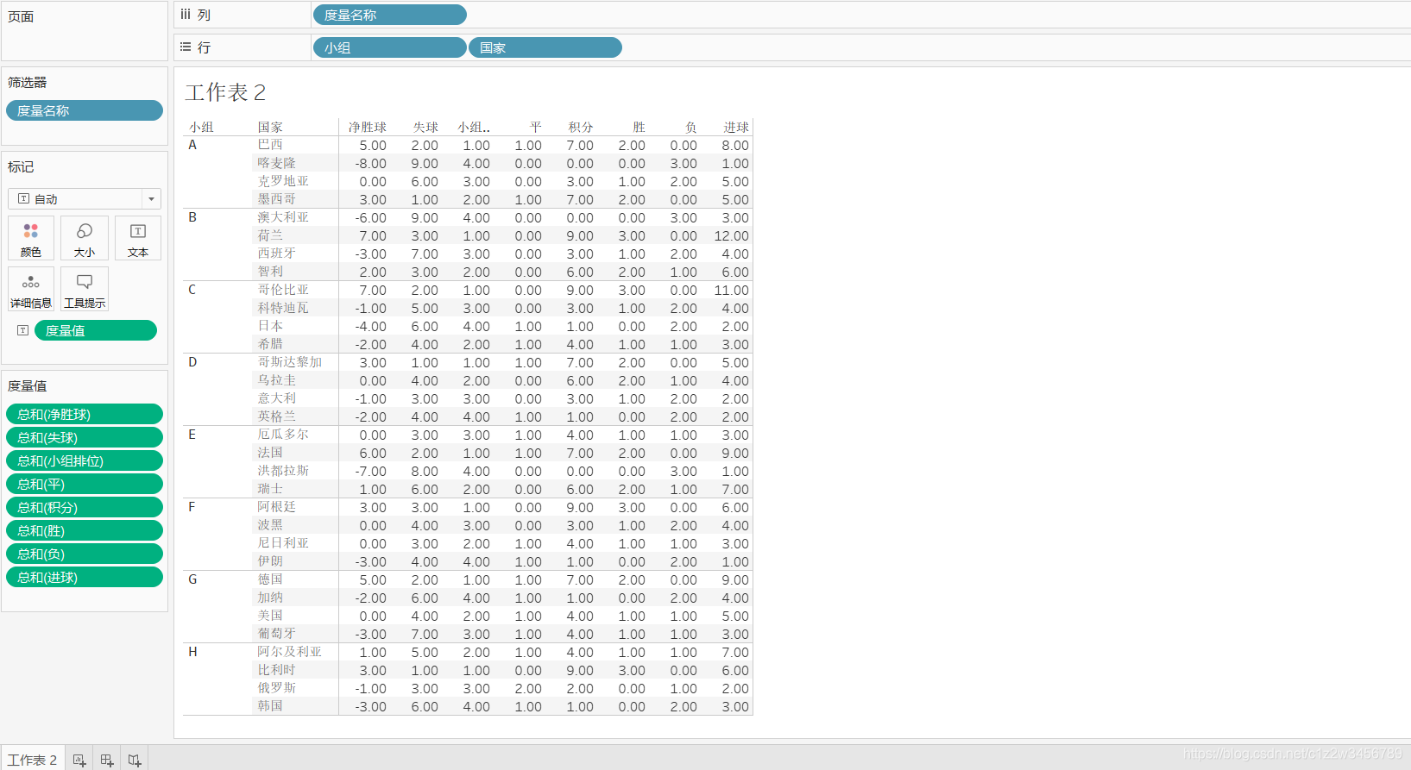Select the 韩国 country row
The height and width of the screenshot is (770, 1411).
pos(270,706)
